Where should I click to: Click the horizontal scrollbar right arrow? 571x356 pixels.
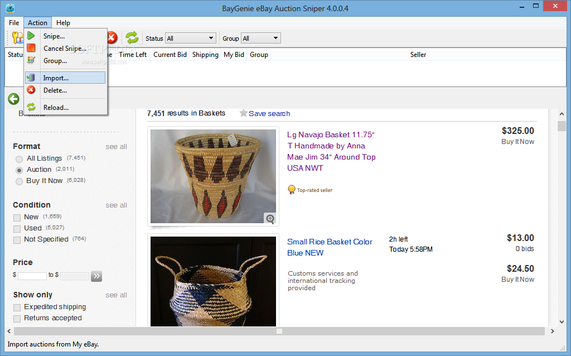click(x=553, y=331)
